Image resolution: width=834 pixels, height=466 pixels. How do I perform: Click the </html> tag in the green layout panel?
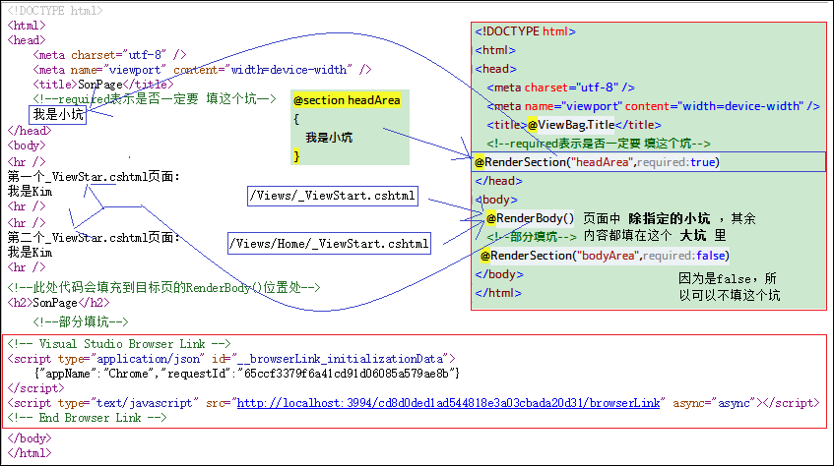[x=498, y=293]
